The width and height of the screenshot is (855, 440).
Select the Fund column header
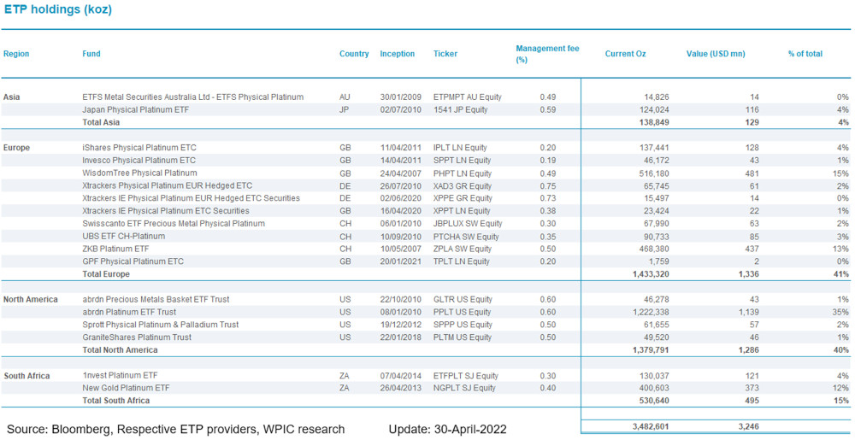tap(91, 54)
